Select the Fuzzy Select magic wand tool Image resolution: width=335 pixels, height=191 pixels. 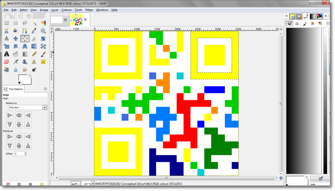point(34,23)
